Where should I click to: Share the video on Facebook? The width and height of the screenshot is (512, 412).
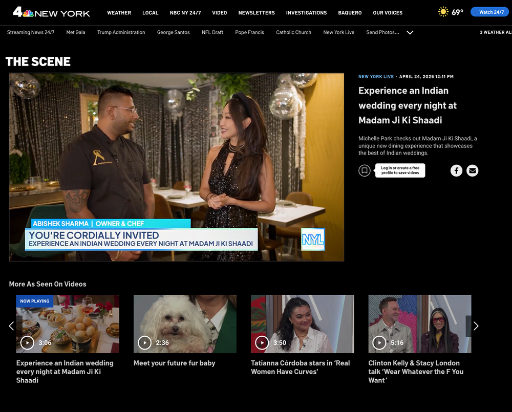coord(456,170)
